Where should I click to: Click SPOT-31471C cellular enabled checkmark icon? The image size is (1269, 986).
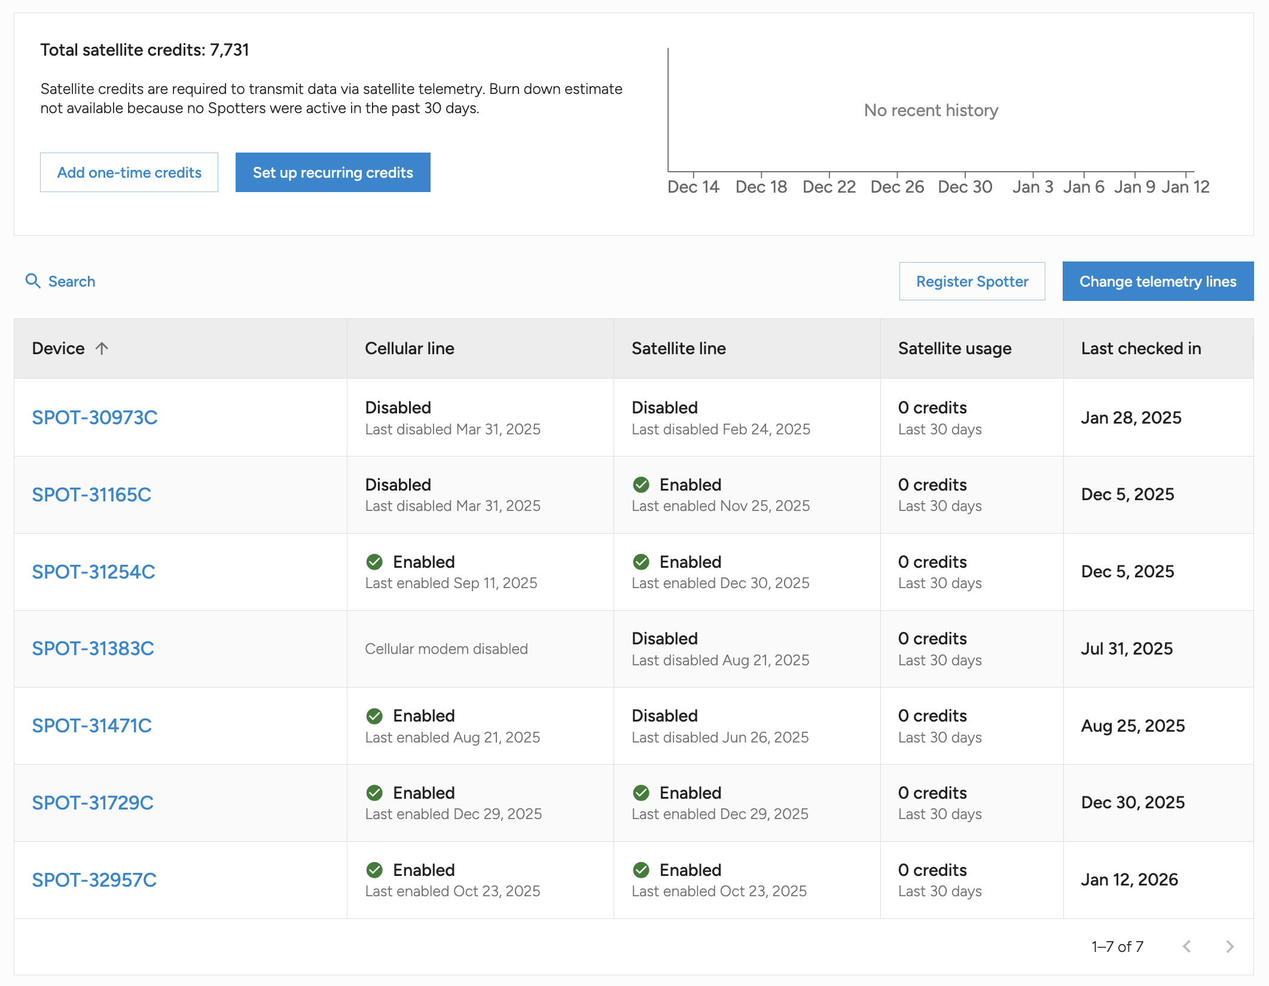[374, 716]
